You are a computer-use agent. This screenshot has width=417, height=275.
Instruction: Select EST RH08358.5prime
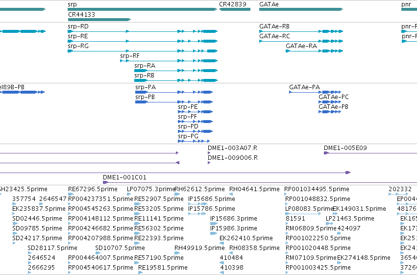tap(231, 253)
